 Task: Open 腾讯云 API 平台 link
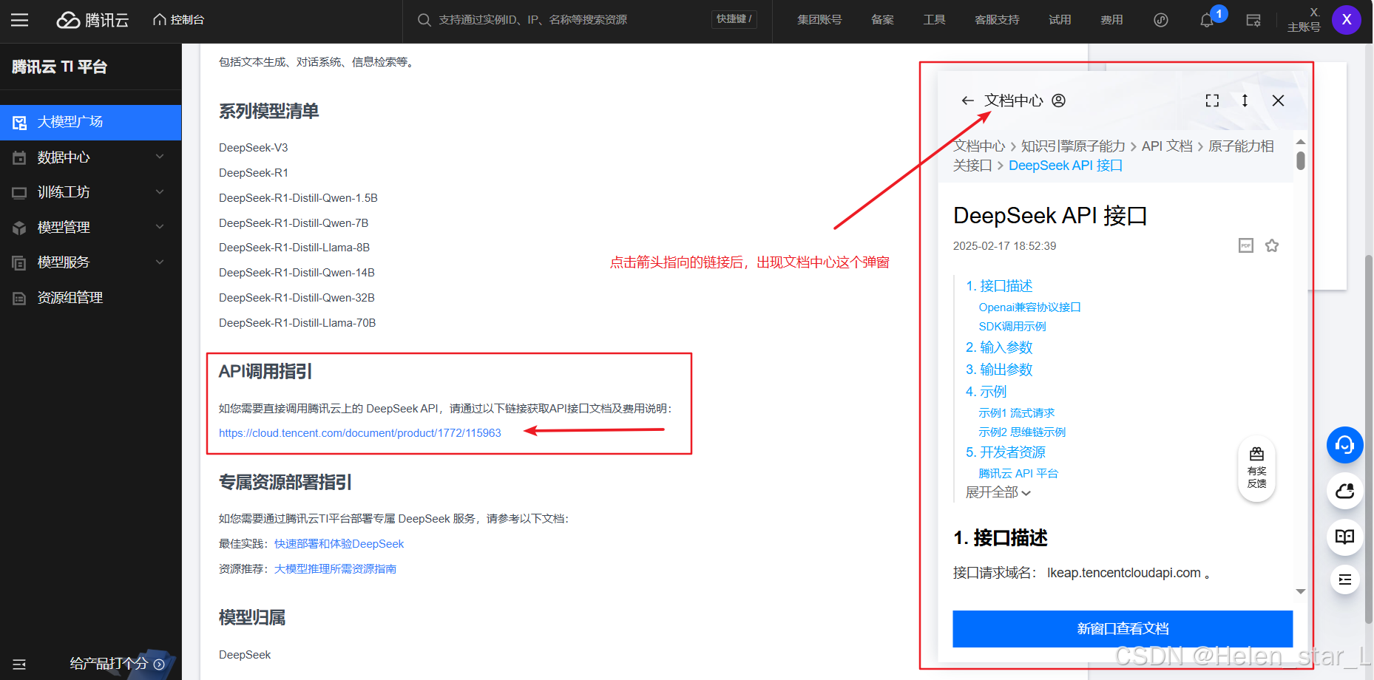(1018, 474)
